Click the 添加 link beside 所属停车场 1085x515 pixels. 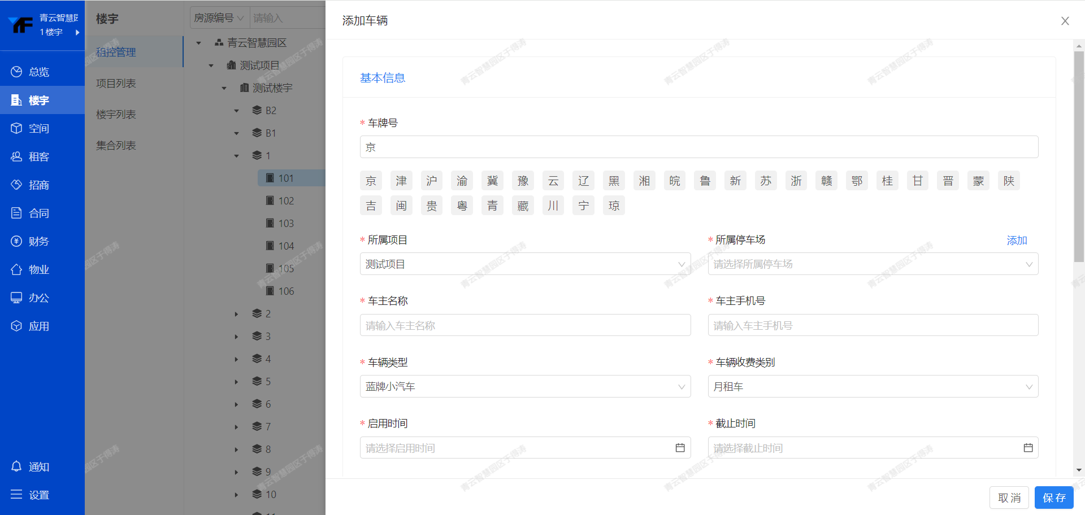1017,240
